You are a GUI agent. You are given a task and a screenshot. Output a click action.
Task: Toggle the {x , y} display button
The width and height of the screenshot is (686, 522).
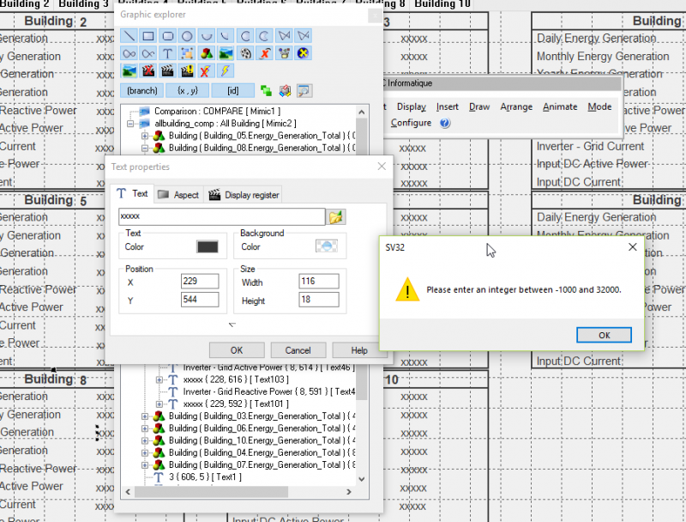(187, 91)
